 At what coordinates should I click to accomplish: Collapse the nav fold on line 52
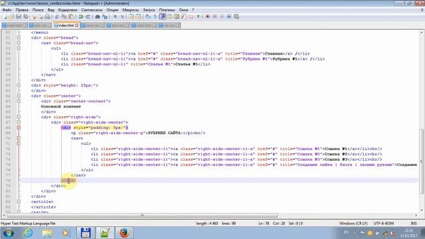pyautogui.click(x=19, y=42)
